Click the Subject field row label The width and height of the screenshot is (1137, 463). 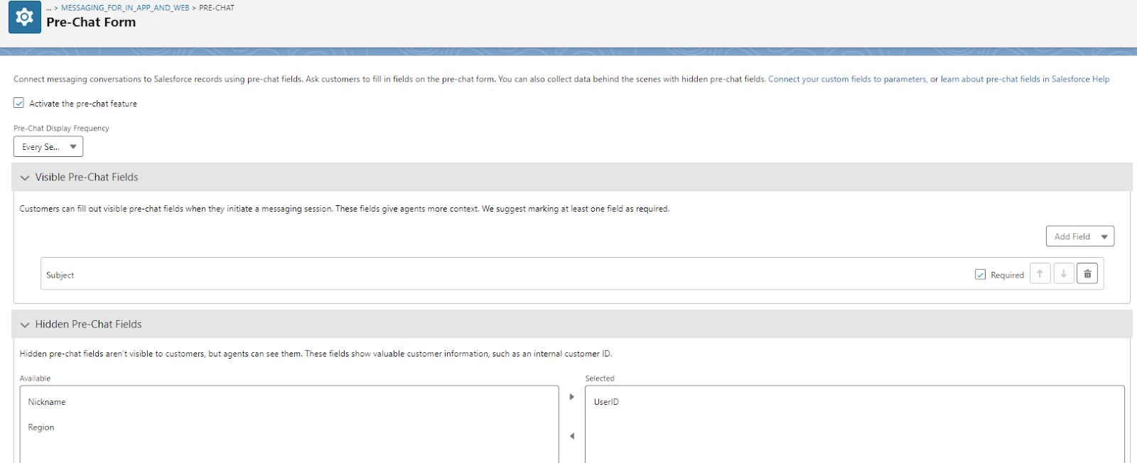click(60, 276)
